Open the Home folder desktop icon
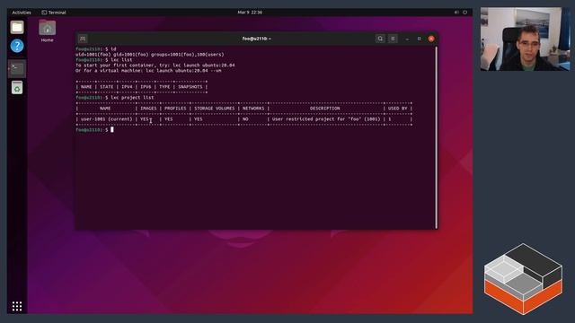Viewport: 575px width, 323px height. (x=47, y=31)
